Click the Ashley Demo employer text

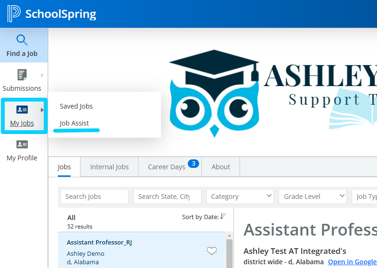(86, 253)
